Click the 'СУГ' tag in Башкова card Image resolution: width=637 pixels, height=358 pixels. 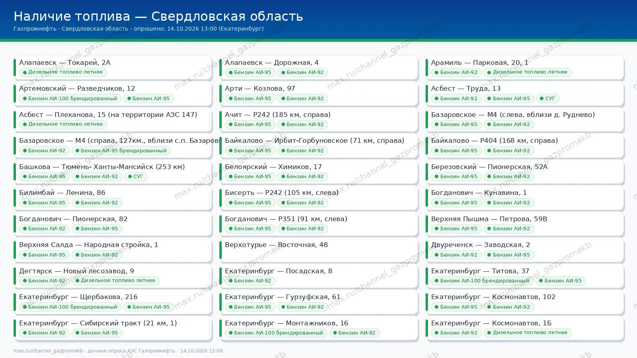[x=136, y=177]
